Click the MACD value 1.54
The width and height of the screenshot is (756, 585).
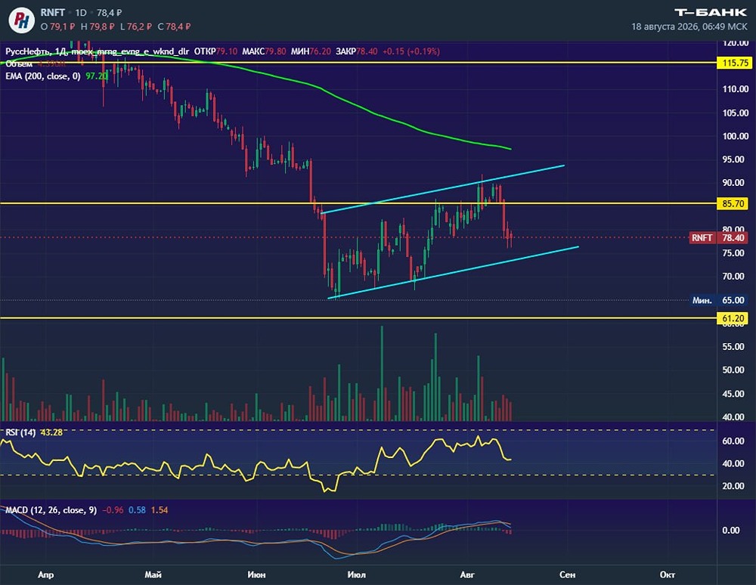(x=160, y=510)
